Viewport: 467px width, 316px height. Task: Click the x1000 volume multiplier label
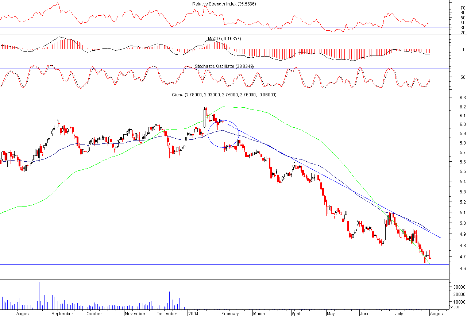[x=455, y=307]
